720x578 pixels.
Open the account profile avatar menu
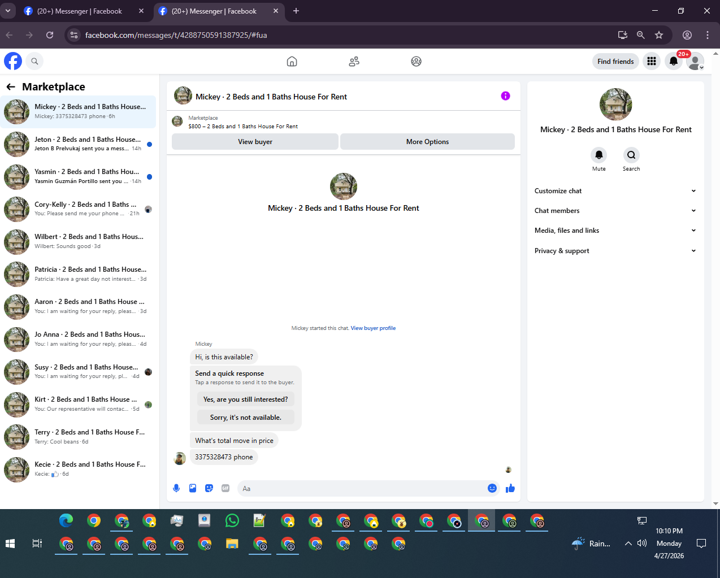point(695,61)
